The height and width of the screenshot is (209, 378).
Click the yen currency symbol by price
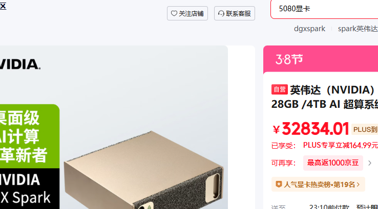coord(276,130)
